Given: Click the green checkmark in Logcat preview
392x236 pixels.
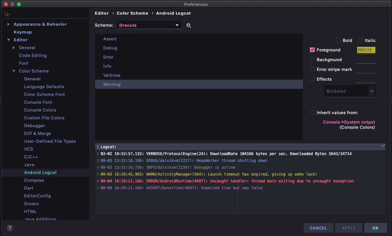Looking at the screenshot, I should click(x=383, y=146).
